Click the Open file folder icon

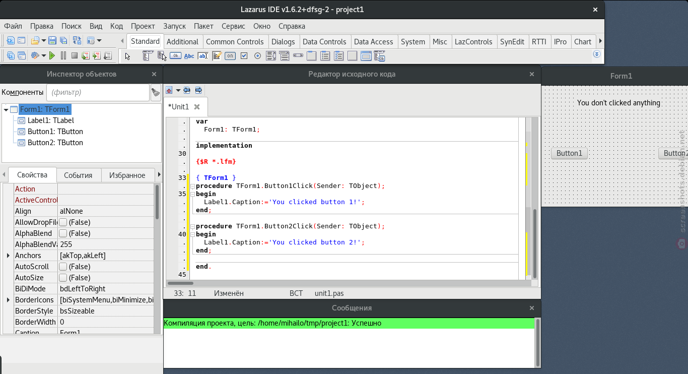(x=35, y=41)
